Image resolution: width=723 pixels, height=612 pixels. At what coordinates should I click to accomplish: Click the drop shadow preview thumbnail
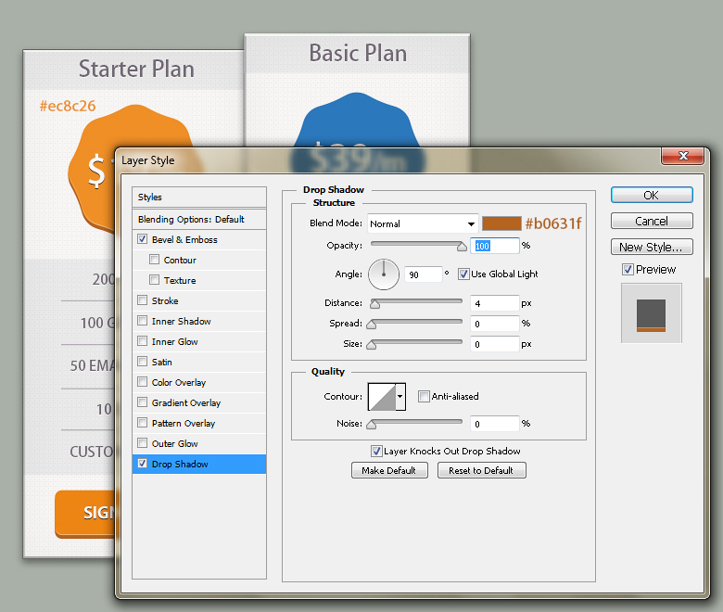pos(651,313)
